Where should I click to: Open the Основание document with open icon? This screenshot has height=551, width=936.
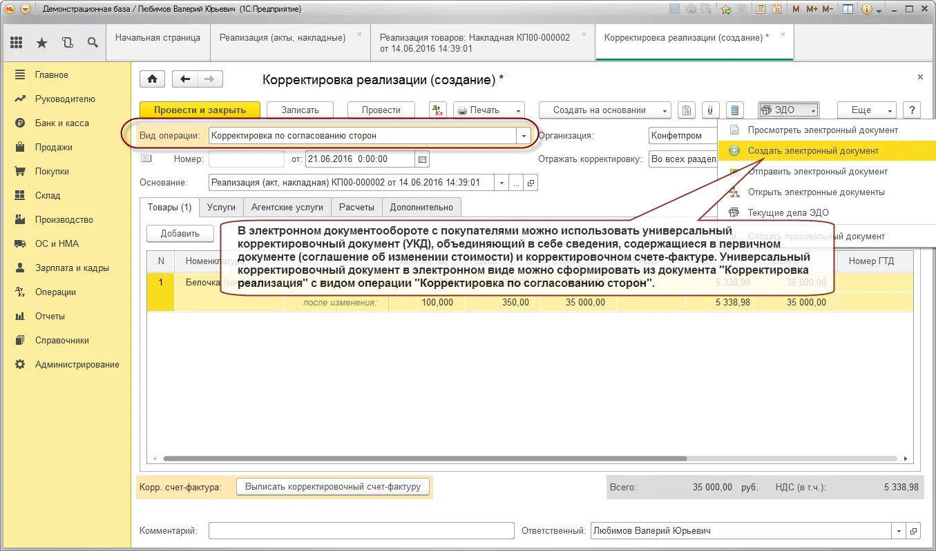pyautogui.click(x=531, y=183)
